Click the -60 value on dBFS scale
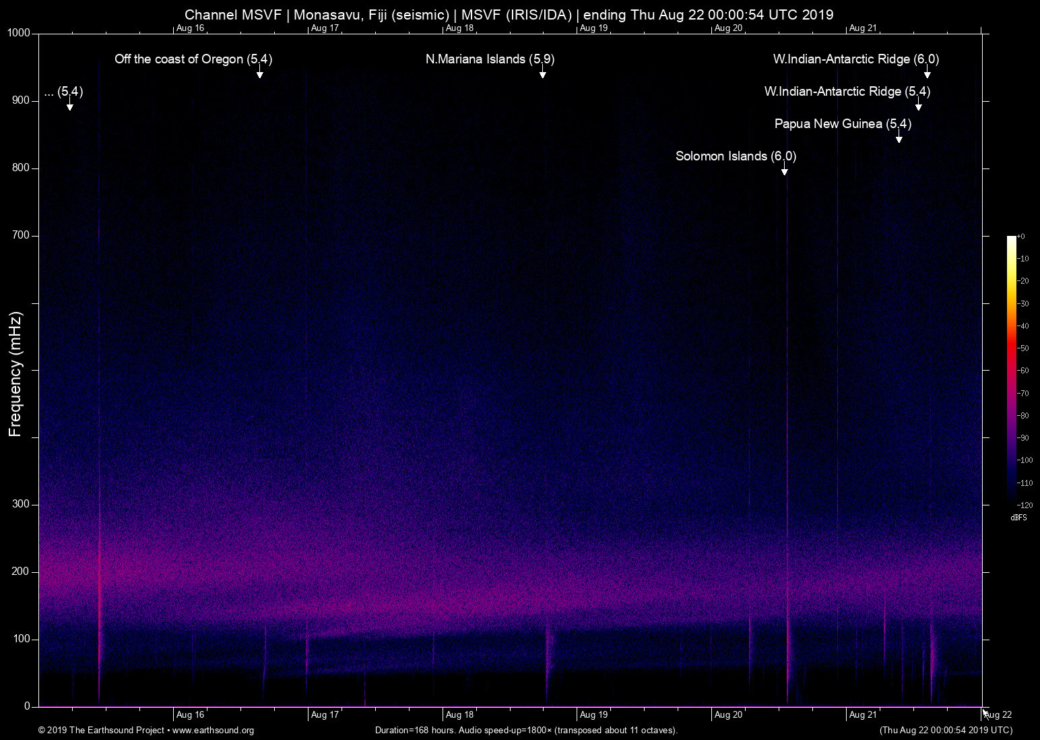The width and height of the screenshot is (1040, 740). pyautogui.click(x=1024, y=371)
